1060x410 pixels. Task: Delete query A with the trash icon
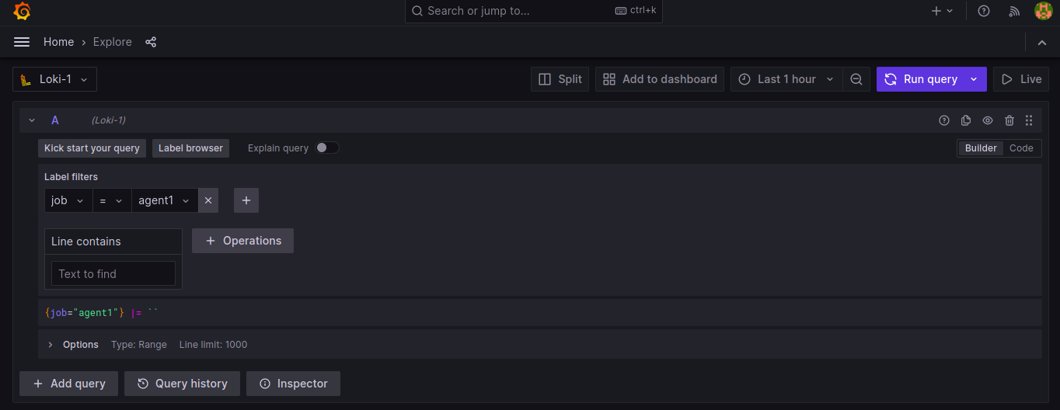(1009, 120)
